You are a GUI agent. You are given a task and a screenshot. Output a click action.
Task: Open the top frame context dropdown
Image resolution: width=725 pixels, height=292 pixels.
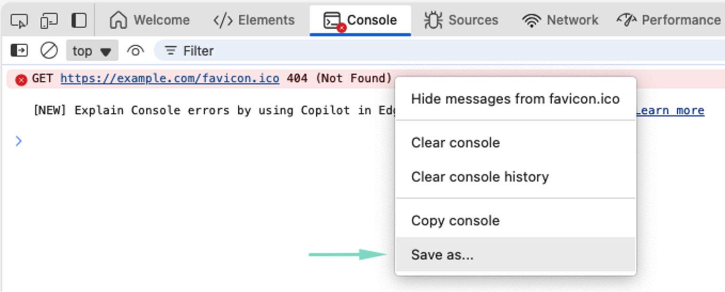point(92,50)
